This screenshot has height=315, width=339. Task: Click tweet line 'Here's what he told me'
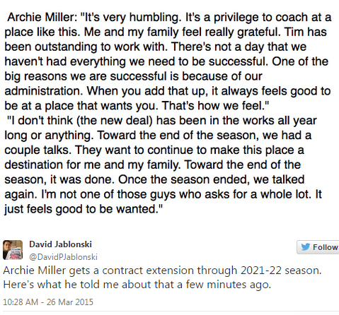137,285
